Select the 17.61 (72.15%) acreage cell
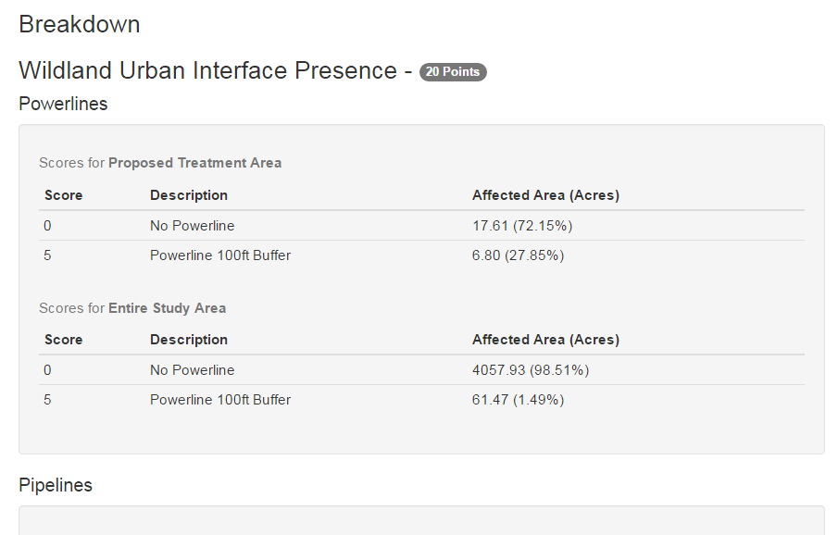This screenshot has width=838, height=535. pyautogui.click(x=518, y=226)
